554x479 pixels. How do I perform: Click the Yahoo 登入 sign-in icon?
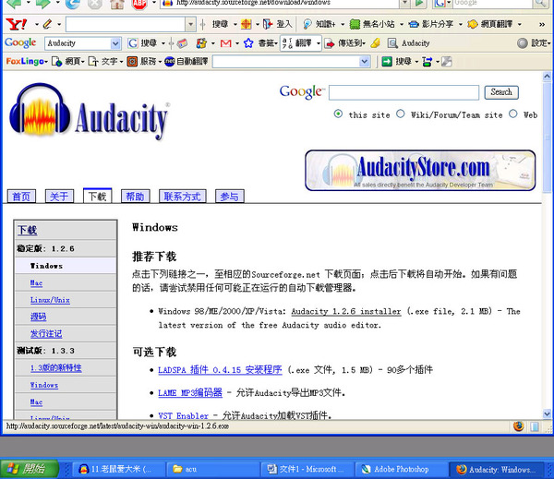coord(268,24)
